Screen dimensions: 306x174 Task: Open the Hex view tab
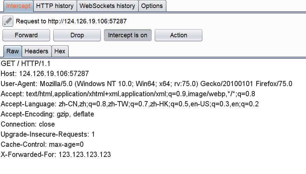pyautogui.click(x=60, y=51)
